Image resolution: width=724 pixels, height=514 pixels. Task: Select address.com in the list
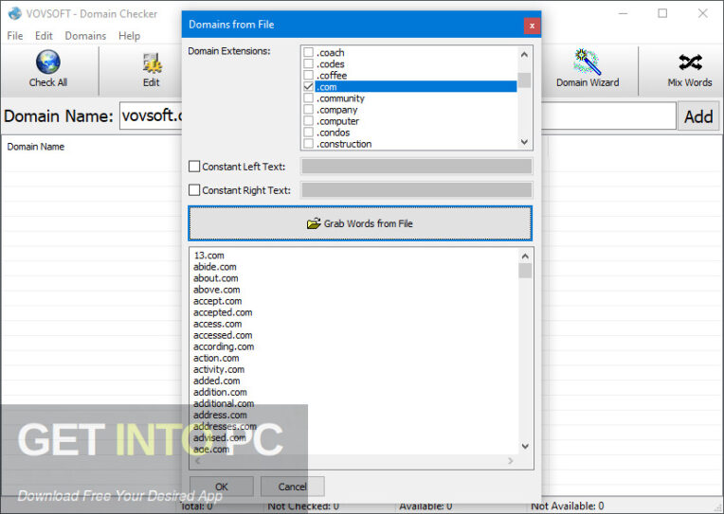point(220,415)
